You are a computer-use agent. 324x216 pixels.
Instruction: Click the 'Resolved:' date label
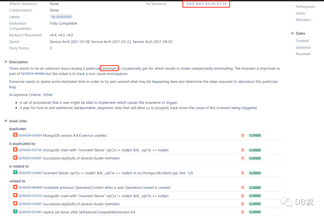coord(303,54)
